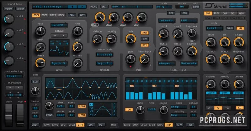Click the bender up value field

[x=35, y=108]
